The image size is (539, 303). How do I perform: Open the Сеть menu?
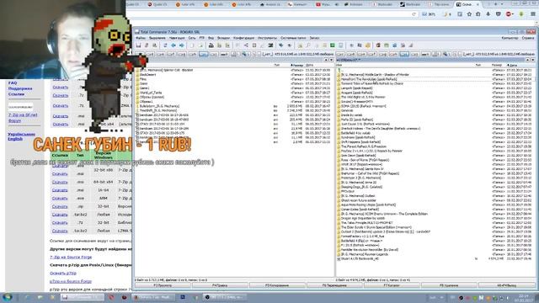click(192, 38)
